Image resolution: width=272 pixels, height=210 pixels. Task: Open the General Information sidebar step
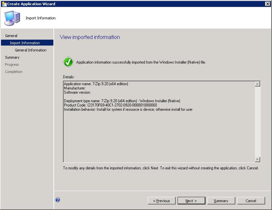click(30, 50)
